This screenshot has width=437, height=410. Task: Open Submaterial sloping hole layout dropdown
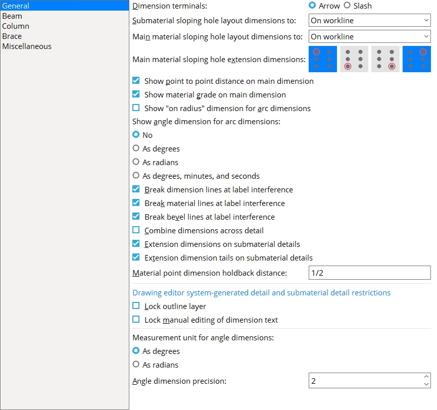point(369,20)
